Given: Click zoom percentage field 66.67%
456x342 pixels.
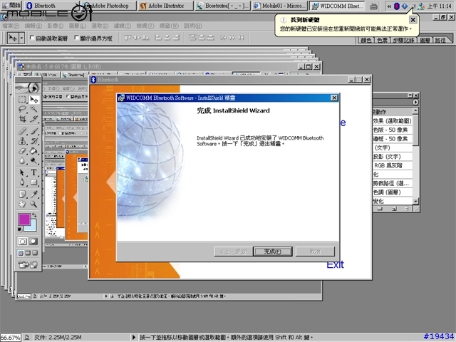Looking at the screenshot, I should (x=11, y=338).
